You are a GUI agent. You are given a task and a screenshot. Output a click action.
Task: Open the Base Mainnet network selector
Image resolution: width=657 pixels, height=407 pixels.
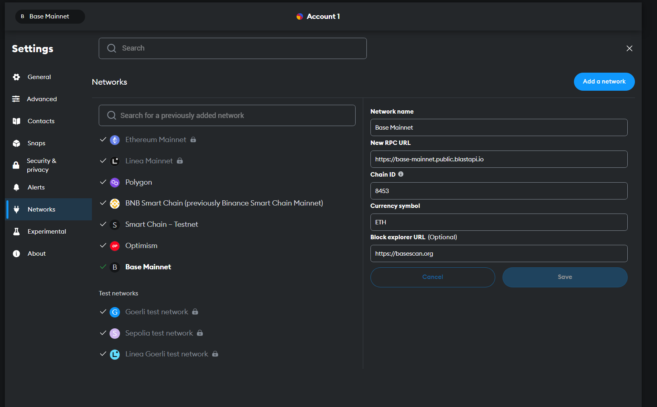50,16
